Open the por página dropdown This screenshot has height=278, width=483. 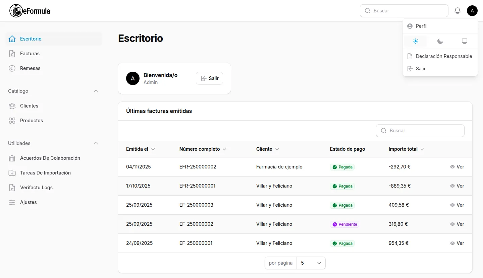(x=311, y=263)
